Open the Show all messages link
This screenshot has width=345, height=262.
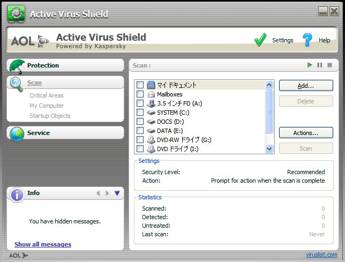tap(43, 244)
